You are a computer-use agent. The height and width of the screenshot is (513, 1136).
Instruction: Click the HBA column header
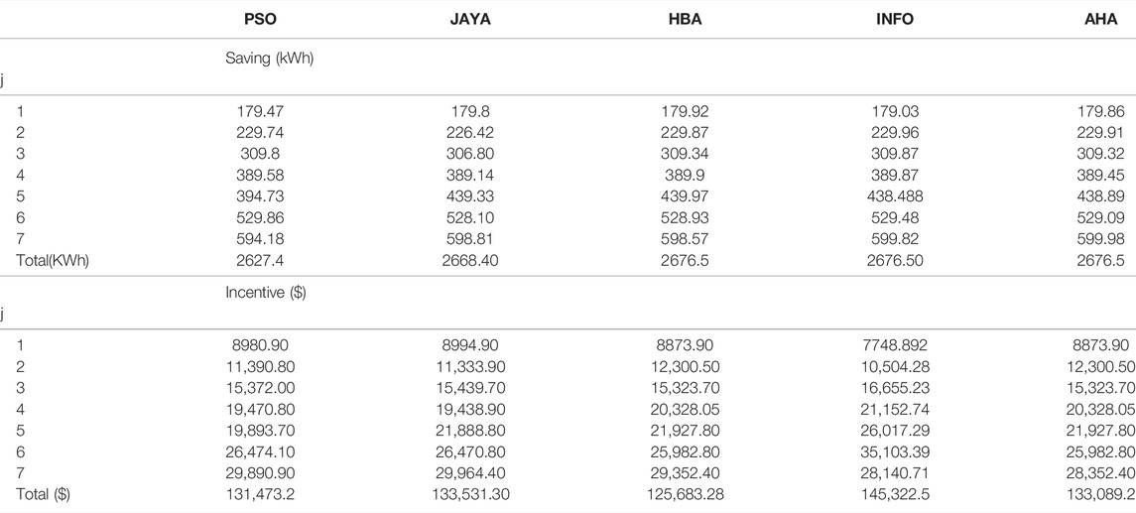pos(688,20)
